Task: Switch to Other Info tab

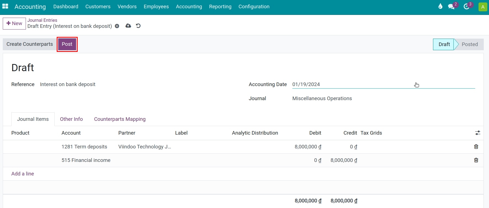Action: click(x=71, y=119)
